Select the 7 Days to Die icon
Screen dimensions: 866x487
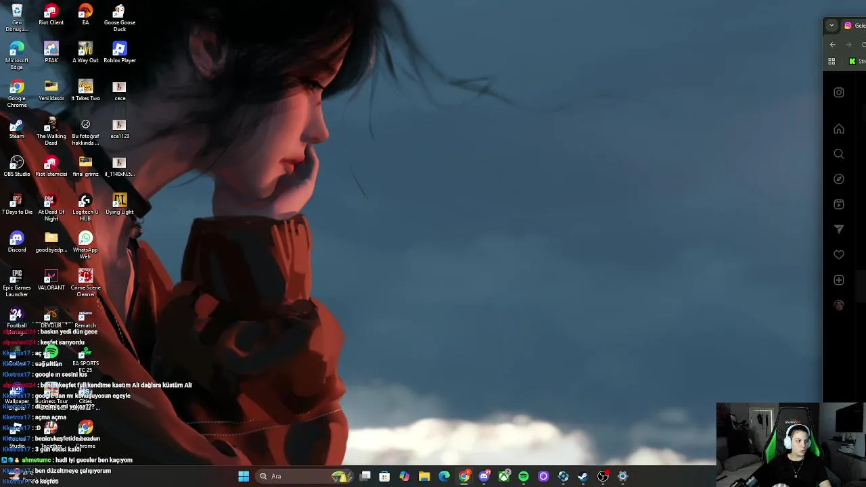coord(17,204)
